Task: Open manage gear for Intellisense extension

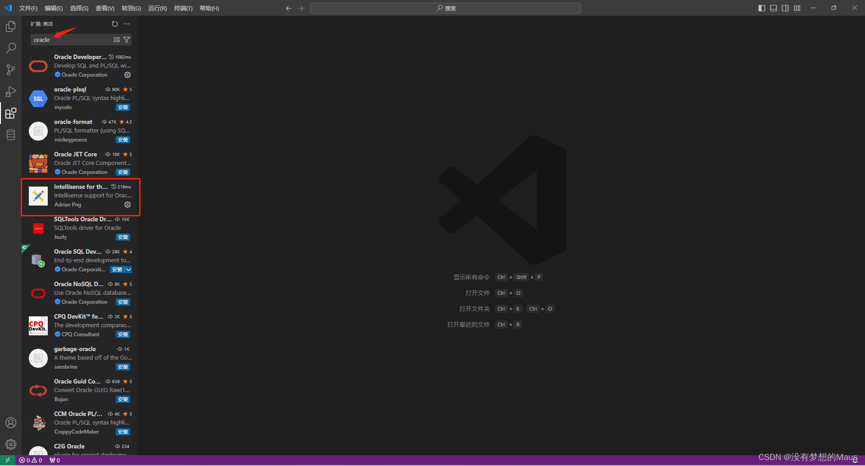Action: [127, 205]
